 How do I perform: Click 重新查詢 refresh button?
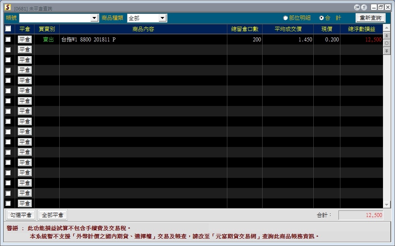click(370, 18)
